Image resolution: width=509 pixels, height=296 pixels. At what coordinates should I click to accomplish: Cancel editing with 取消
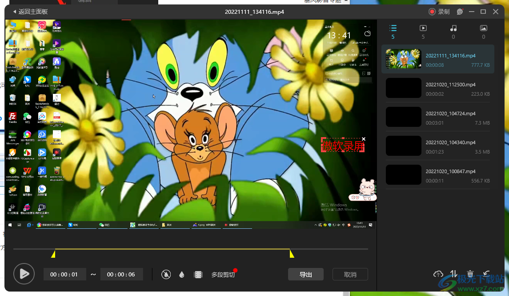point(350,275)
